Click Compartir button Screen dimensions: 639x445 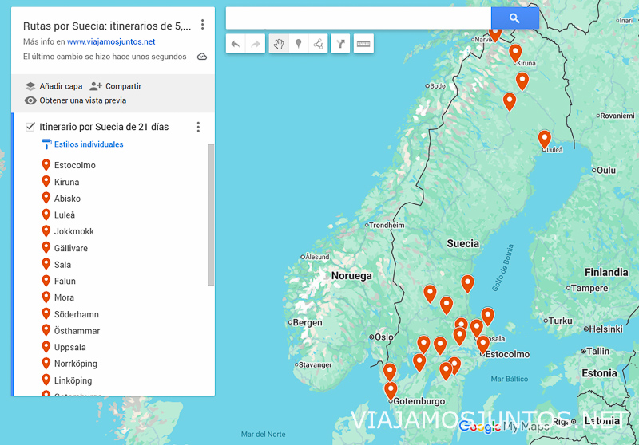coord(115,86)
